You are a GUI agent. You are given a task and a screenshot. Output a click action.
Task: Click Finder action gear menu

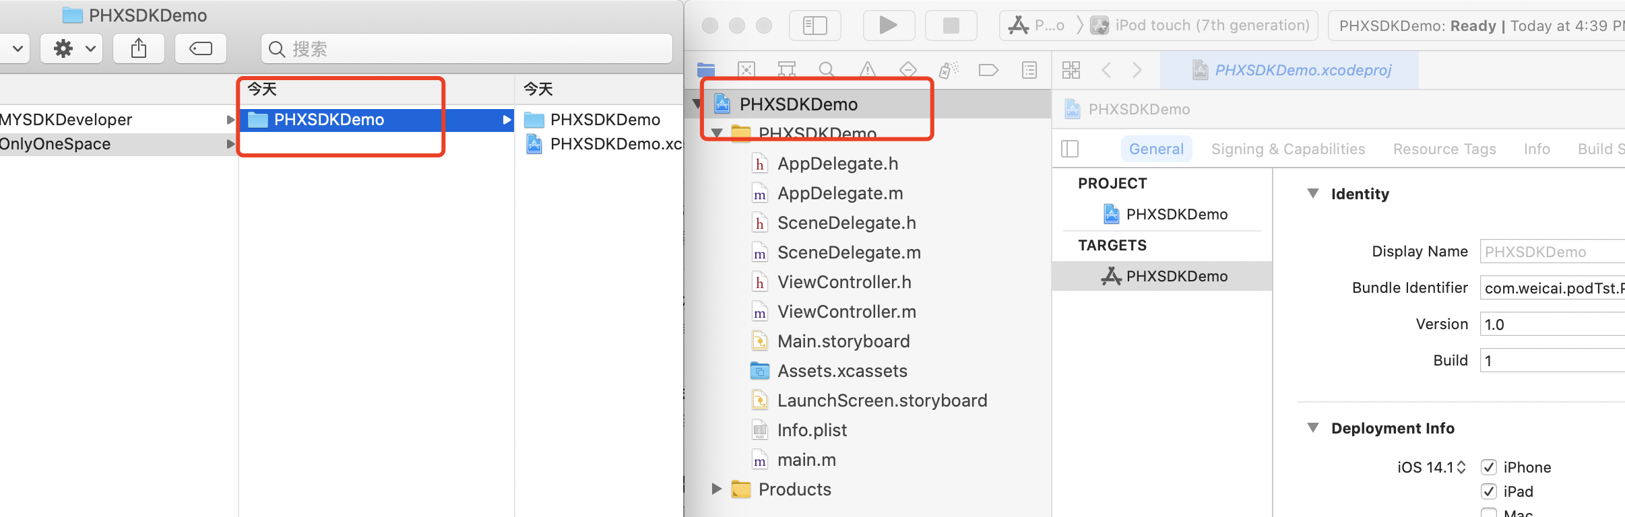72,48
